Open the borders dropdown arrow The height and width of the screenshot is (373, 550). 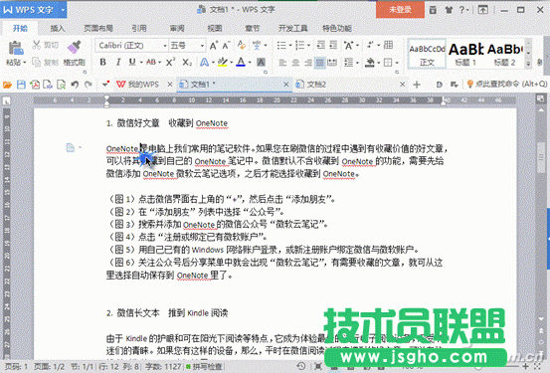pyautogui.click(x=397, y=63)
